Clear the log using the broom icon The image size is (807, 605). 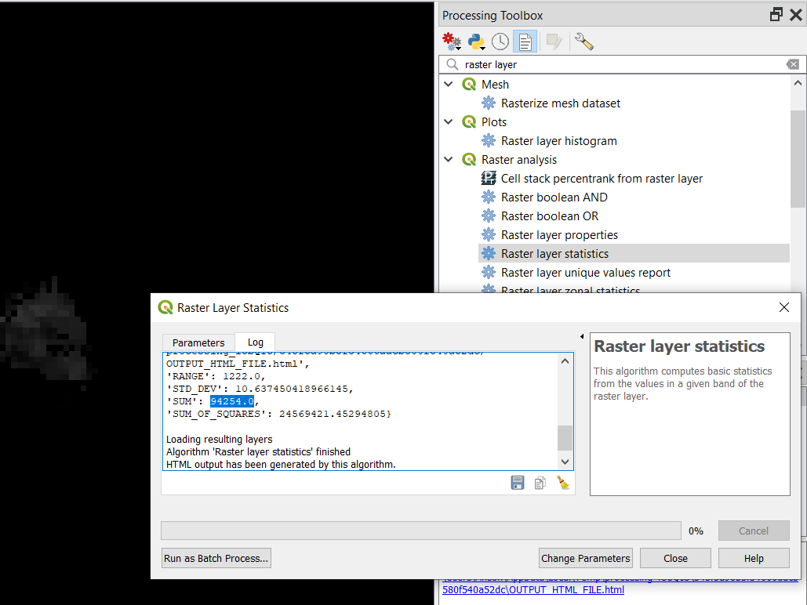point(562,483)
